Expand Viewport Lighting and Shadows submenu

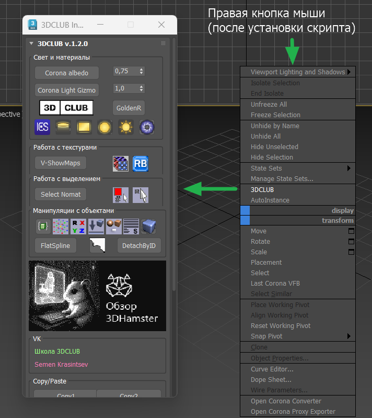click(x=298, y=72)
